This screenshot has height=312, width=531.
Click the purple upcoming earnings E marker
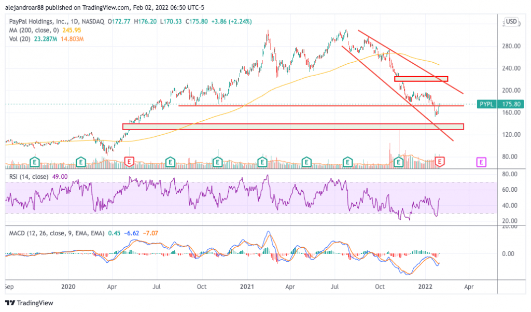coord(481,162)
